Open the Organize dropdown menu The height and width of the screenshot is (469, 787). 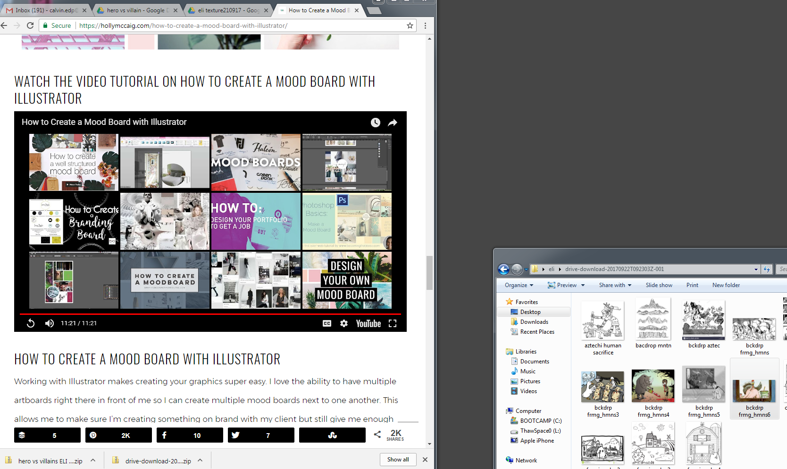[519, 285]
